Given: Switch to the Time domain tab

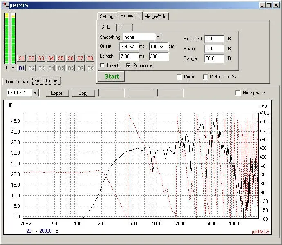Looking at the screenshot, I should (x=17, y=81).
